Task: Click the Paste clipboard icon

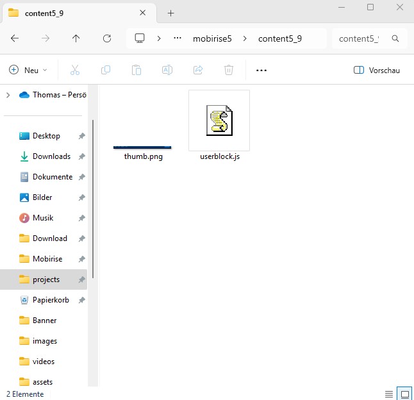Action: coord(137,70)
